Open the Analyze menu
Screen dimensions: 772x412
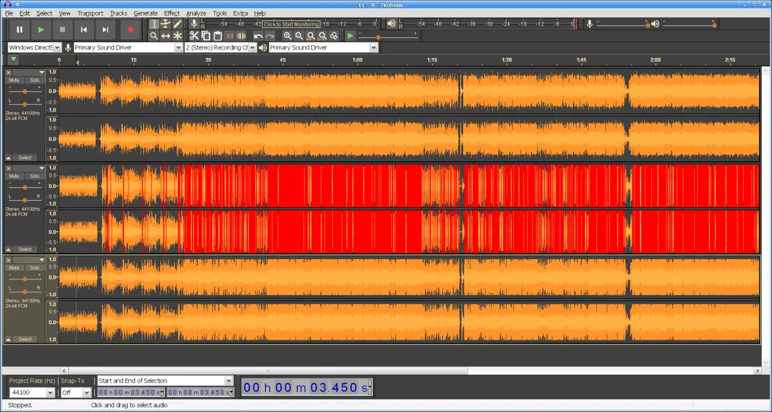(x=196, y=13)
